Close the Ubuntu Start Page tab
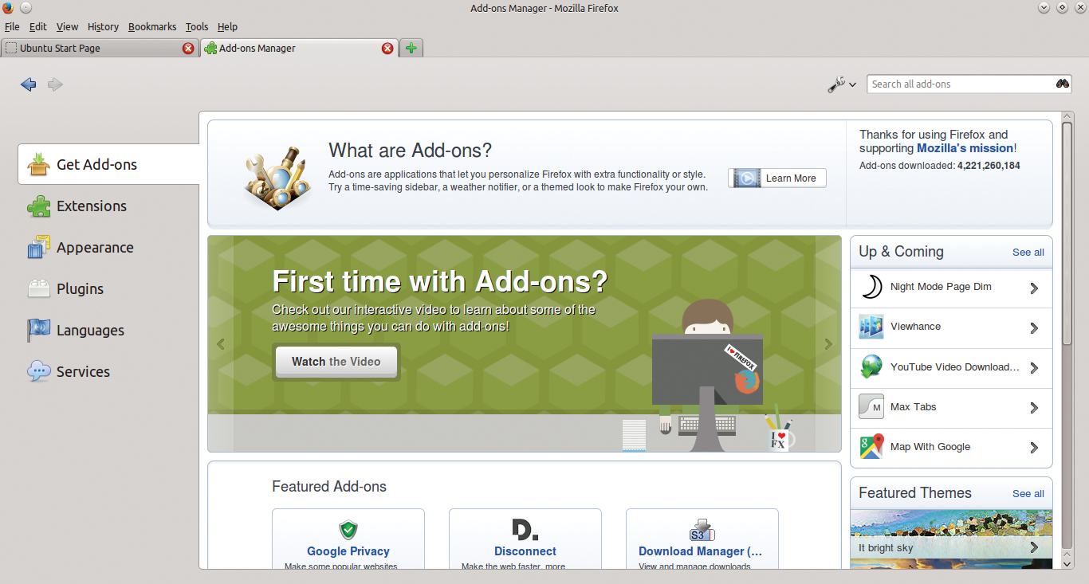Screen dimensions: 1089x584 click(x=188, y=49)
